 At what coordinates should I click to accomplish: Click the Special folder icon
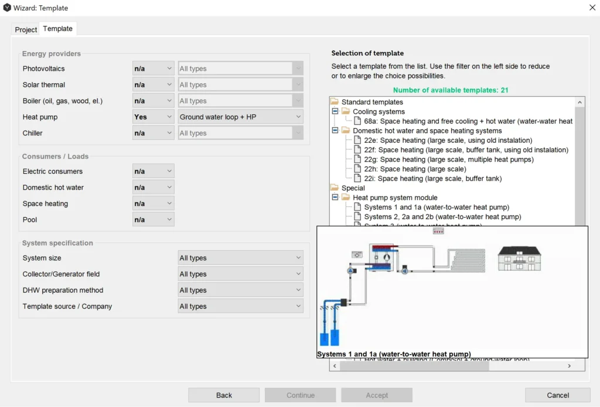[x=335, y=188]
